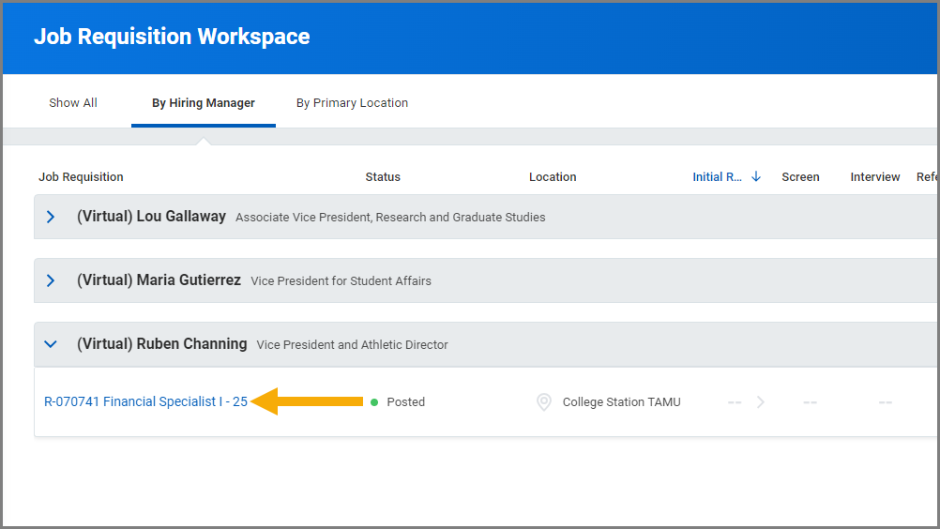Screen dimensions: 940x529
Task: Click the Initial R... column header
Action: pyautogui.click(x=718, y=176)
